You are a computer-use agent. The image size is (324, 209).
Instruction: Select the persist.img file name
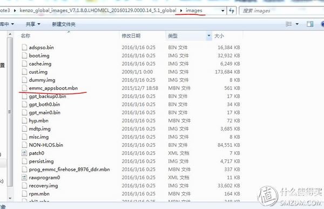click(42, 161)
